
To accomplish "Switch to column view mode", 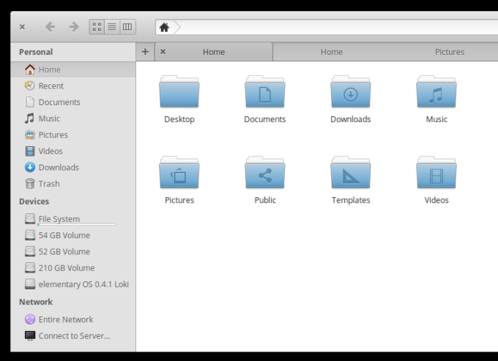I will [127, 27].
